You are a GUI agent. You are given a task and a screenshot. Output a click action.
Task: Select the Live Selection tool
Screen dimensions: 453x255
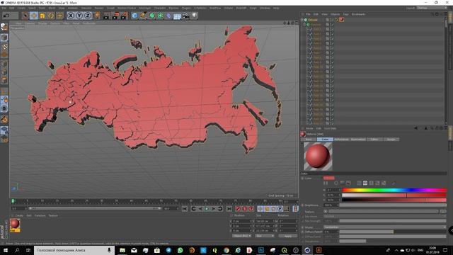pyautogui.click(x=25, y=16)
